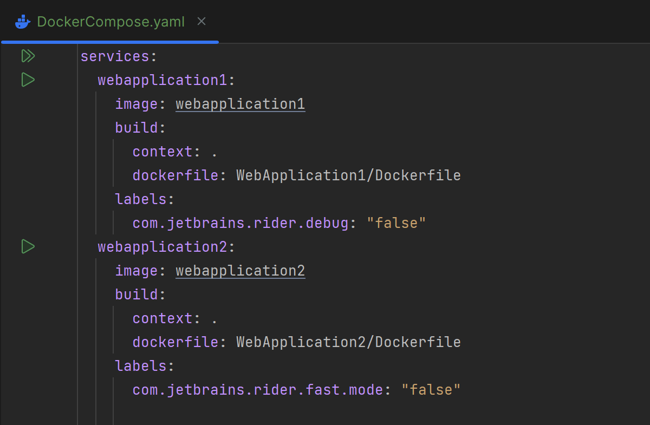Run the webapplication1 service from gutter
Screen dimensions: 650x425
tap(28, 80)
